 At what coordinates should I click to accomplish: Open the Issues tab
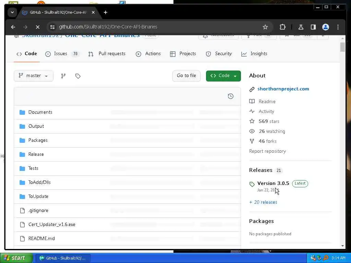click(62, 54)
